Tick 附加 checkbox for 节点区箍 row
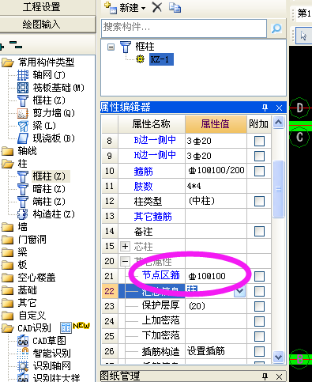The height and width of the screenshot is (382, 312). (259, 276)
